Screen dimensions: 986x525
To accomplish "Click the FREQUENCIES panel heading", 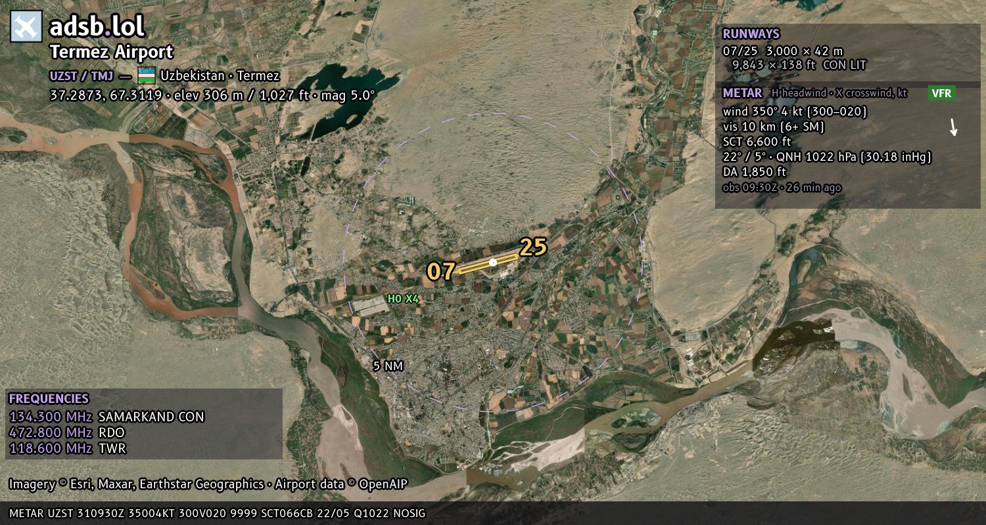I will pos(49,399).
